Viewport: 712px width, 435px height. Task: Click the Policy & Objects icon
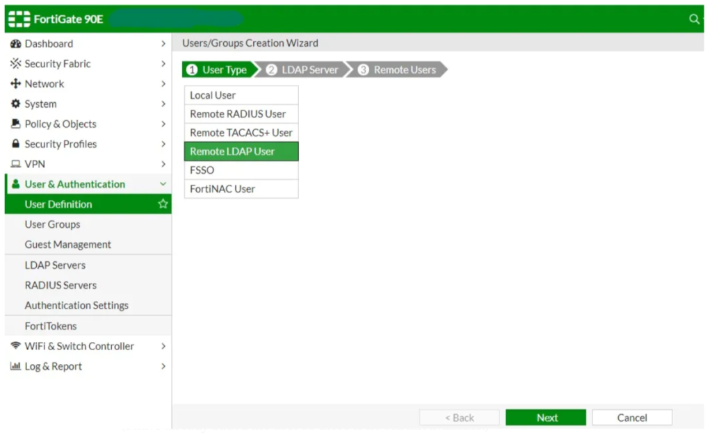point(15,124)
